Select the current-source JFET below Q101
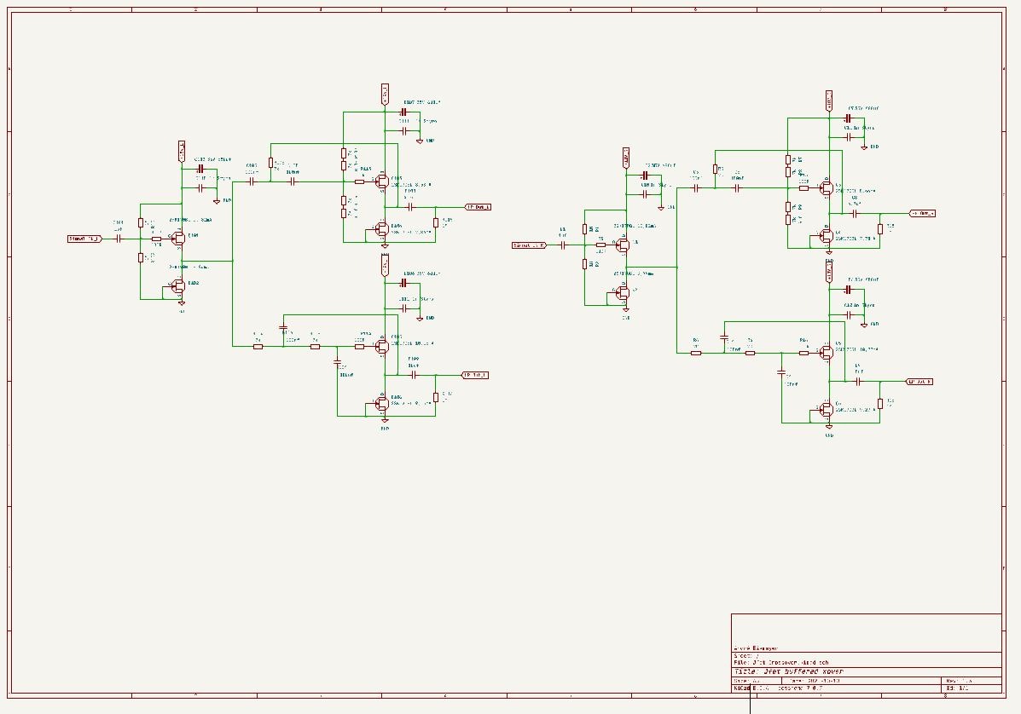Screen dimensions: 1021x714 [177, 286]
